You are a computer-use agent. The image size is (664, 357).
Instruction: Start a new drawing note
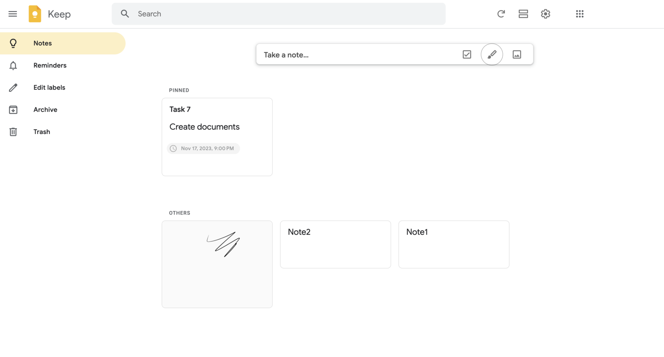coord(492,54)
